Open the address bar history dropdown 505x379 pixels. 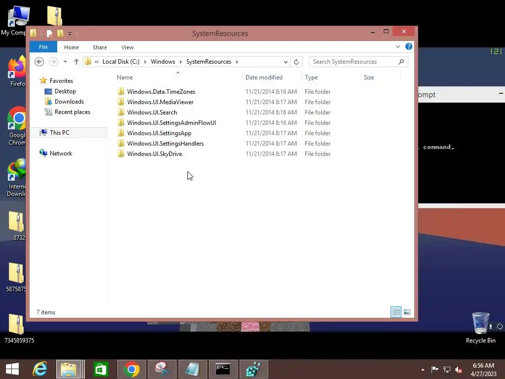[286, 62]
